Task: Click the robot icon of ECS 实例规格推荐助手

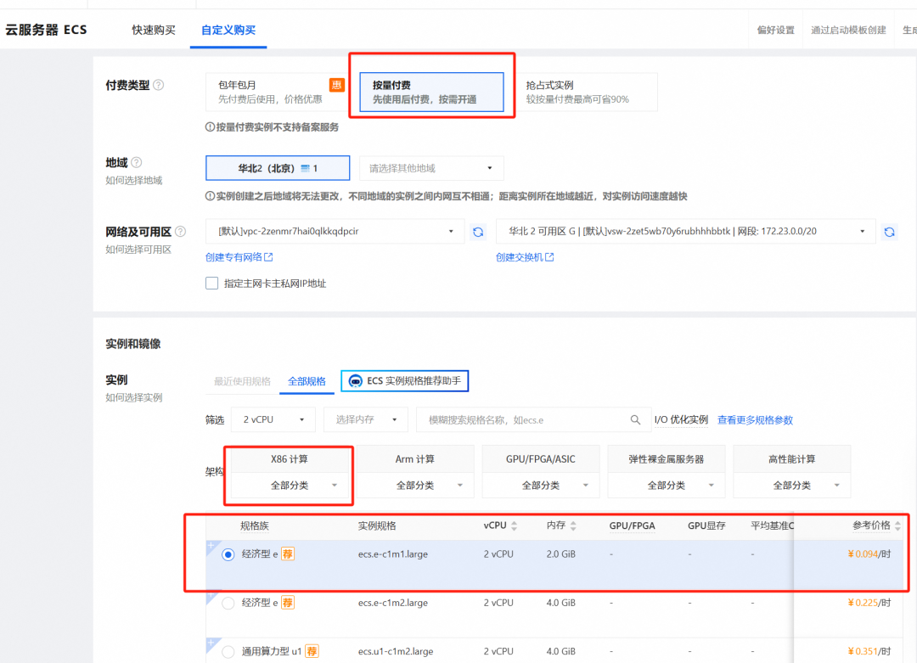Action: (x=355, y=381)
